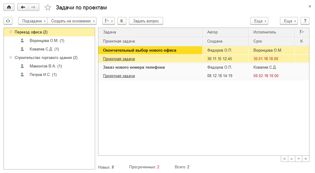The image size is (315, 173).
Task: Go forward with the right arrow
Action: pos(33,7)
